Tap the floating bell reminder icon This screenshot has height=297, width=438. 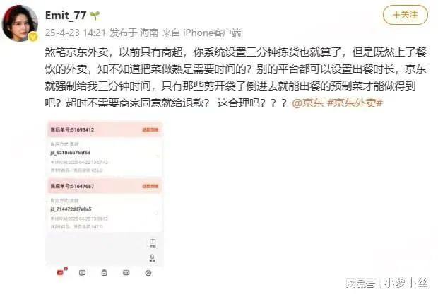click(x=152, y=258)
